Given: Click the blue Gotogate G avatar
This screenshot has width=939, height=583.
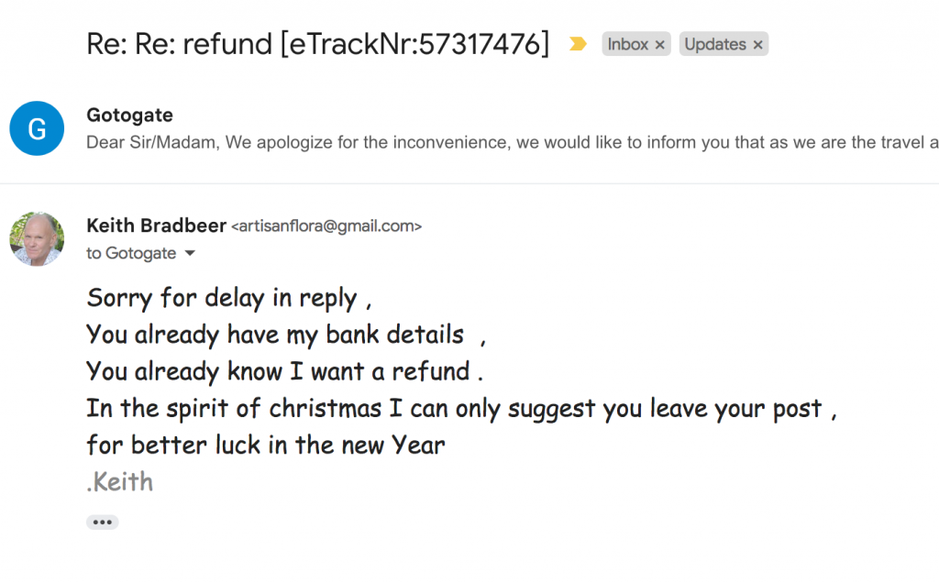Looking at the screenshot, I should point(37,128).
